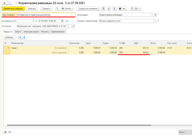Move row up with the up arrow

20,37
